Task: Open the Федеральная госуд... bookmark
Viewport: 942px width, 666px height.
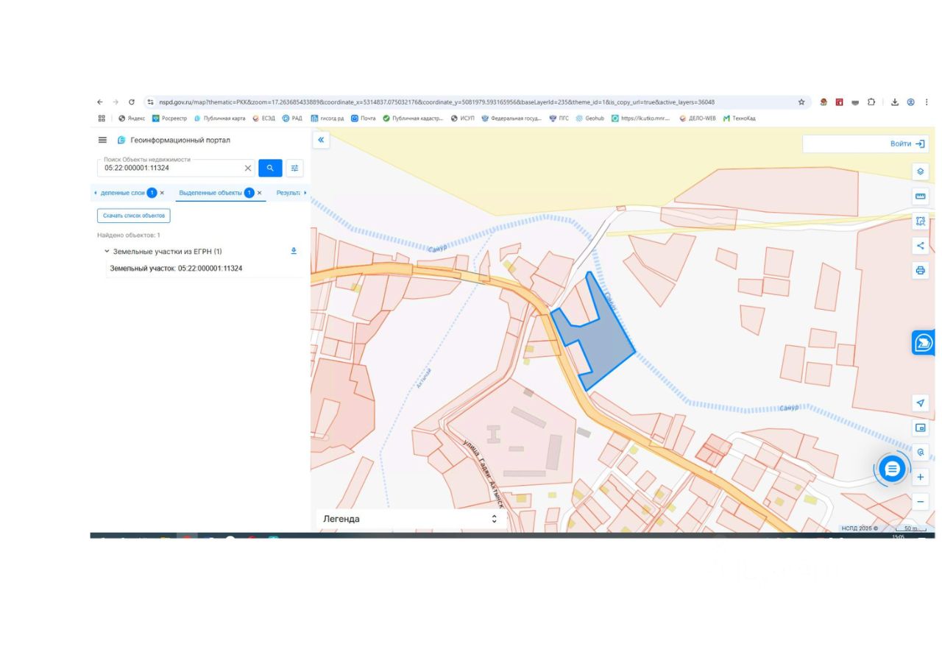Action: [x=511, y=118]
